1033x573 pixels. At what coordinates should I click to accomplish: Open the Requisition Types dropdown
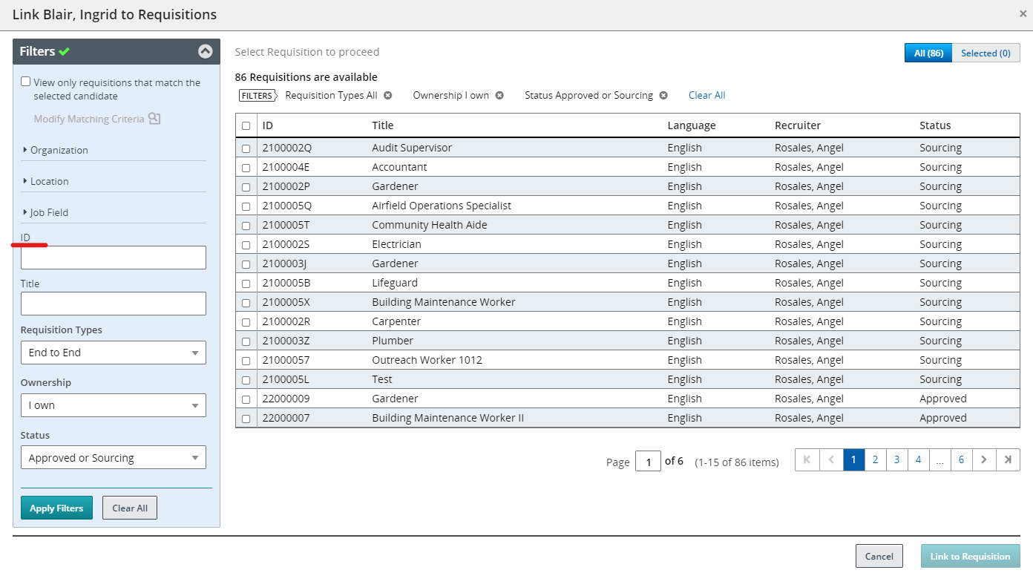coord(113,353)
